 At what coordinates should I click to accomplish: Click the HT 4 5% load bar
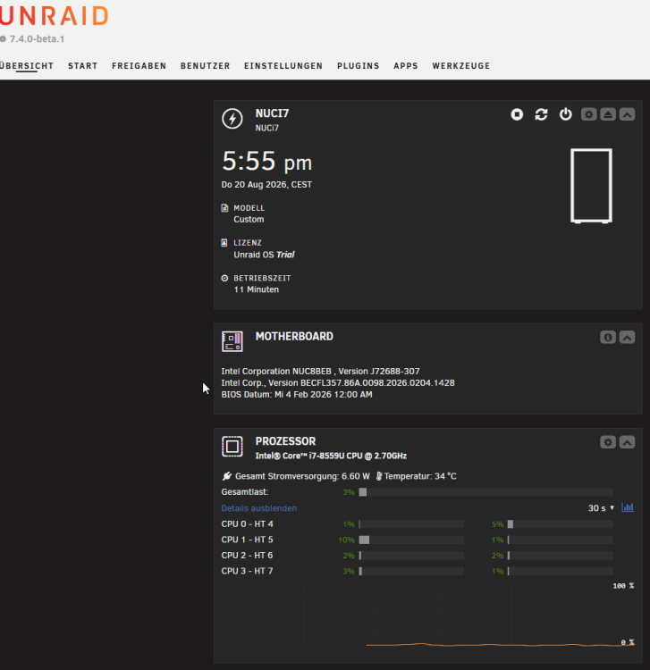pos(561,524)
